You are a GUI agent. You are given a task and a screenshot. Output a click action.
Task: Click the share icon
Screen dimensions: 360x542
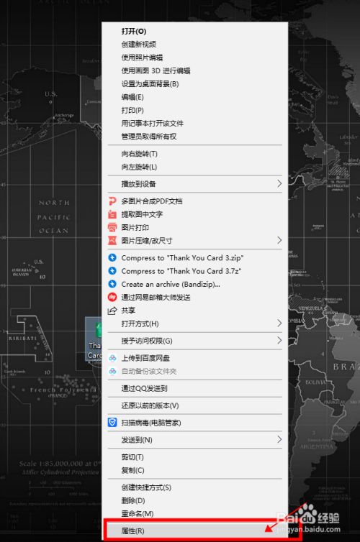pyautogui.click(x=112, y=311)
